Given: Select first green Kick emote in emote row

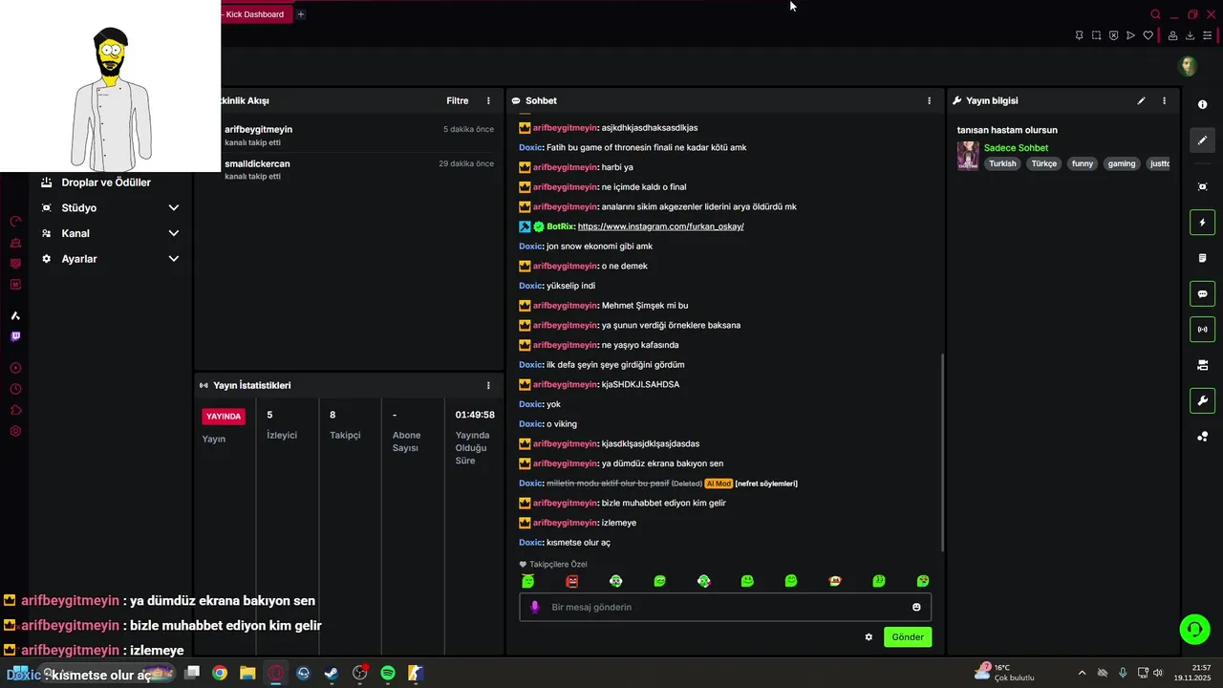Looking at the screenshot, I should click(x=528, y=581).
